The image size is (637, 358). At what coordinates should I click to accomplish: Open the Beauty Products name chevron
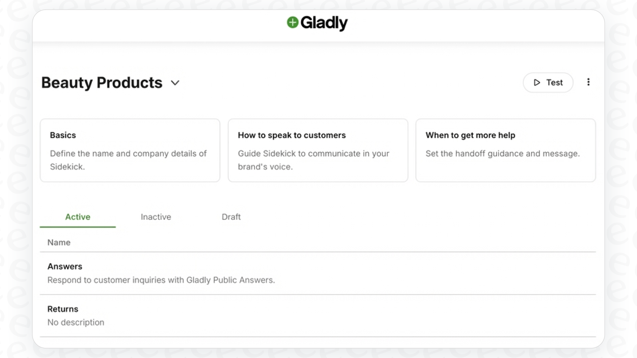point(175,83)
